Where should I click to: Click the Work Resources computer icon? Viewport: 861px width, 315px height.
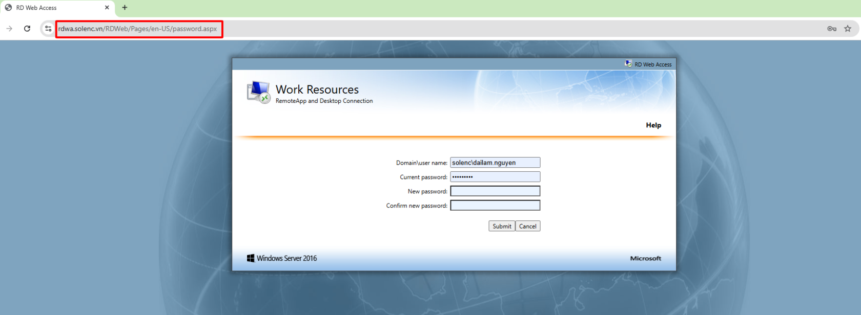click(258, 93)
